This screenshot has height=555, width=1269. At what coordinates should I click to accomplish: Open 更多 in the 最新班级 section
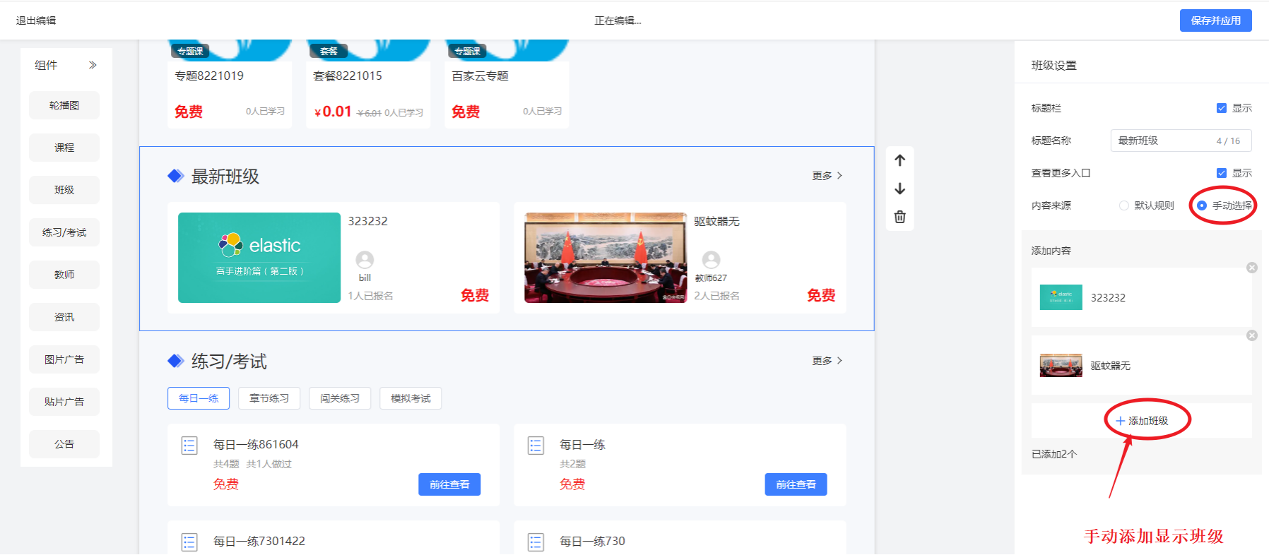[827, 176]
